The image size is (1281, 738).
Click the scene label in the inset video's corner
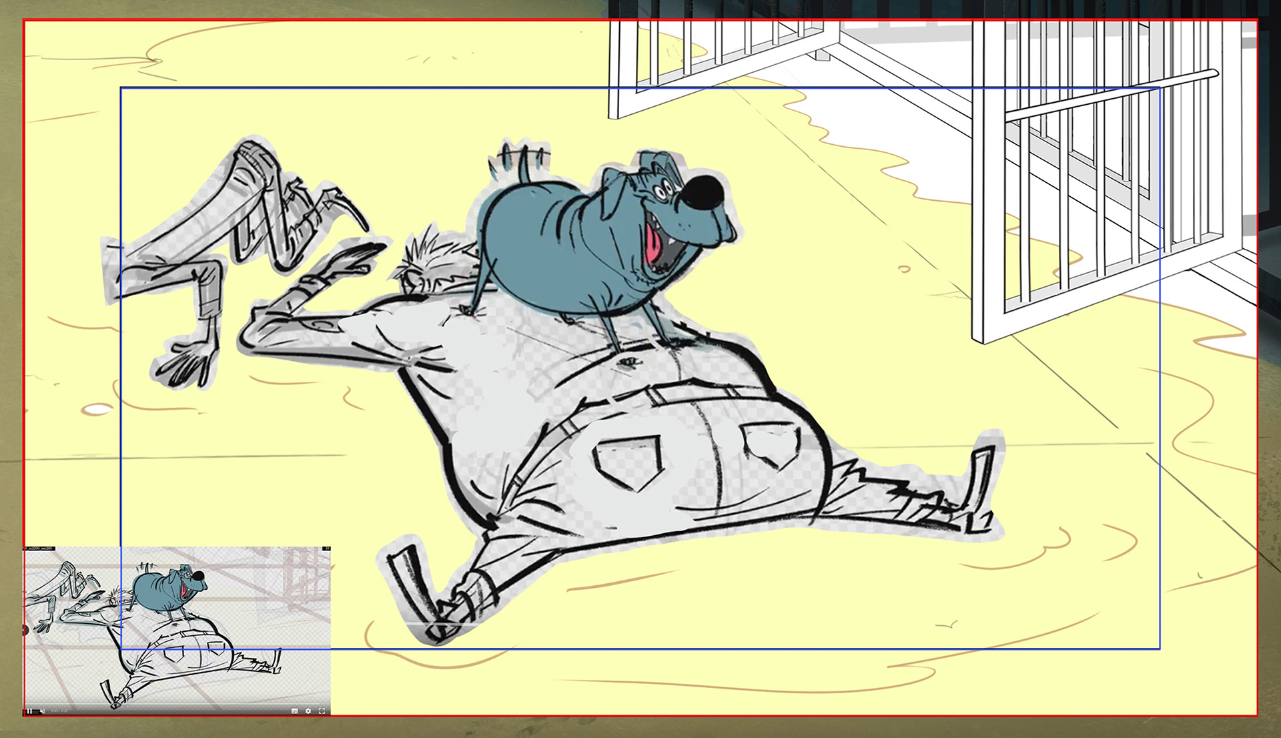(x=40, y=548)
